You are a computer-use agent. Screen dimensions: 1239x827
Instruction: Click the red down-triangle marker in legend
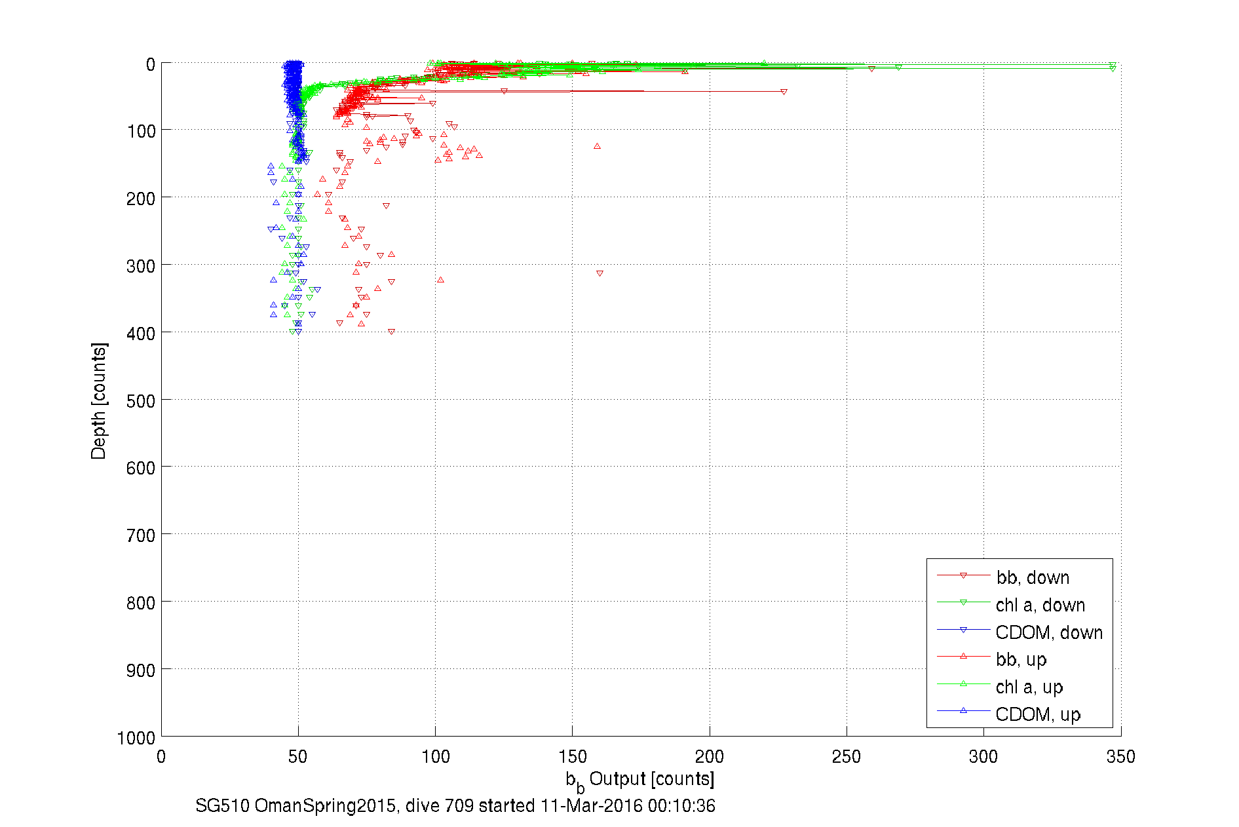point(963,575)
